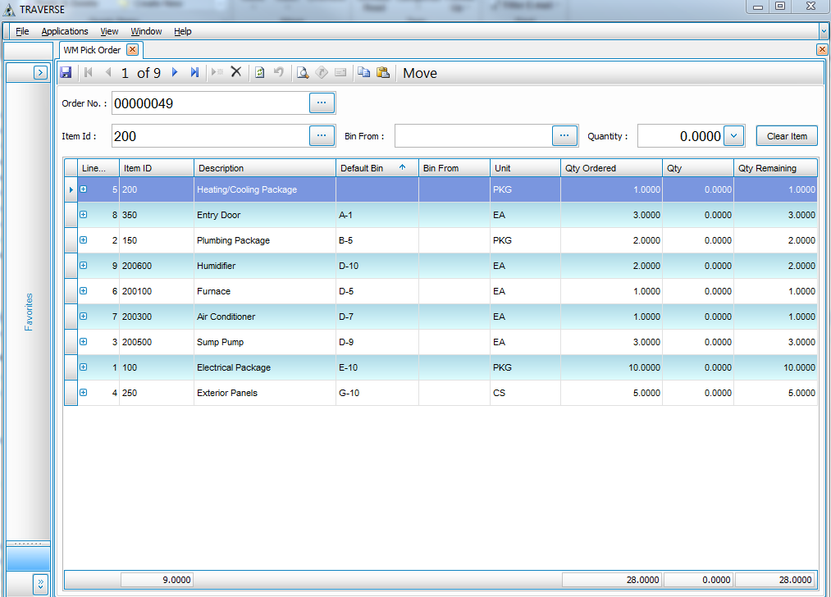The width and height of the screenshot is (831, 597).
Task: Go to the first record
Action: (89, 72)
